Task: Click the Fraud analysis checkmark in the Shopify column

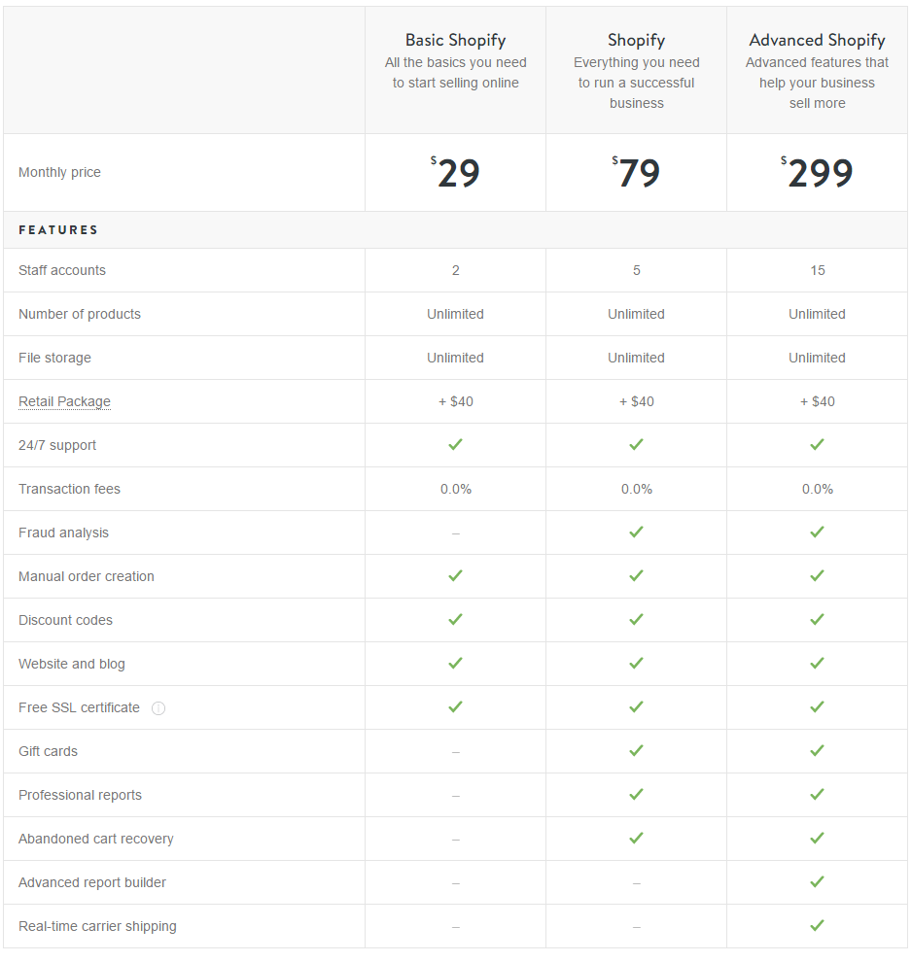Action: pyautogui.click(x=637, y=532)
